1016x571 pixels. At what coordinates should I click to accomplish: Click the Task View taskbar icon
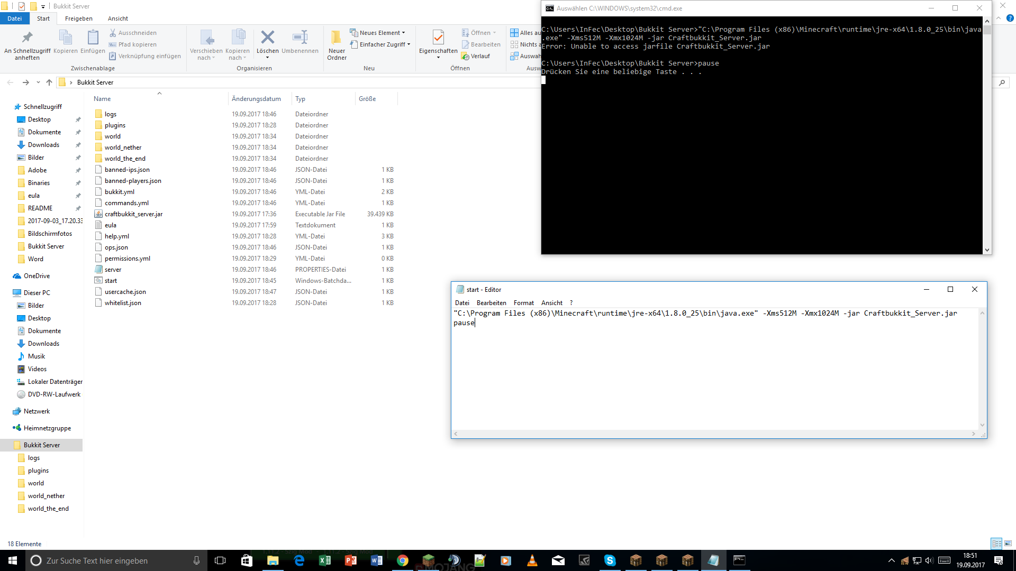(220, 560)
